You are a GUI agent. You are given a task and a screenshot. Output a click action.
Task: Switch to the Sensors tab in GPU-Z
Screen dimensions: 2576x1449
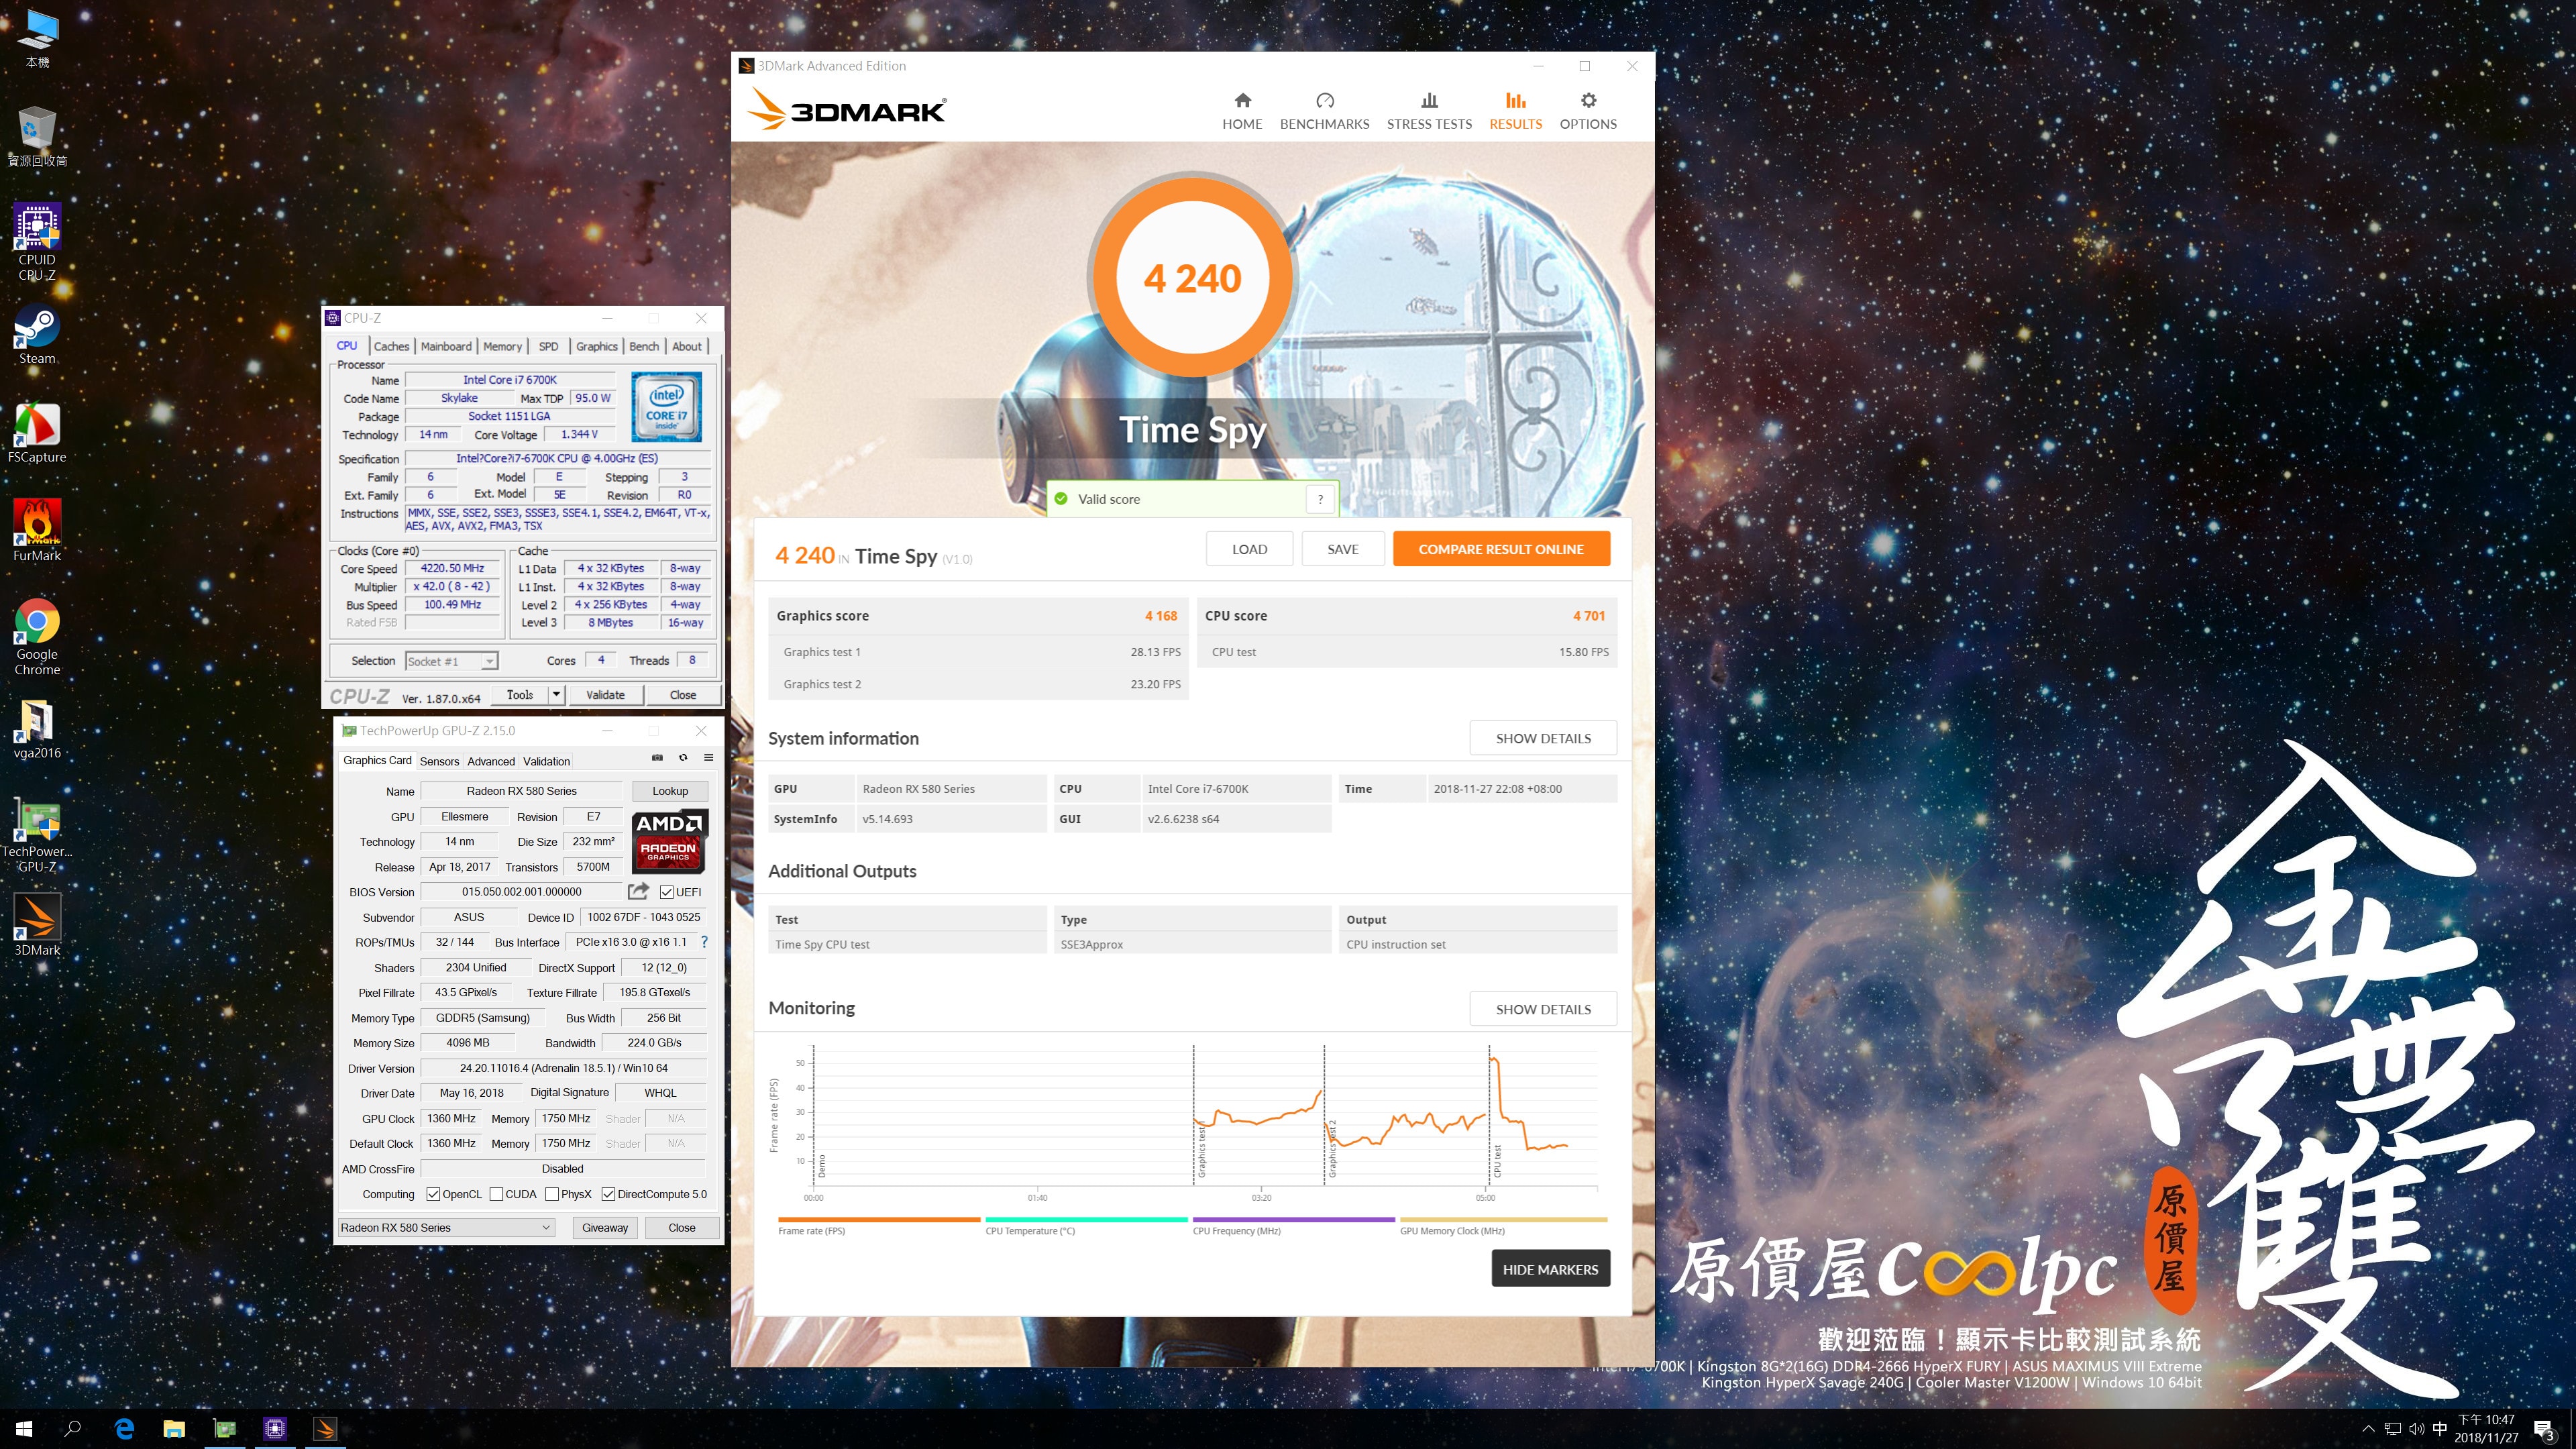click(x=439, y=761)
